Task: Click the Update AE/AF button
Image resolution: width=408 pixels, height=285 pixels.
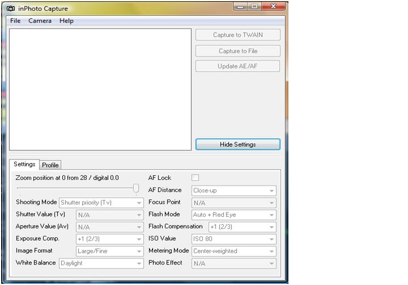Action: pyautogui.click(x=237, y=66)
